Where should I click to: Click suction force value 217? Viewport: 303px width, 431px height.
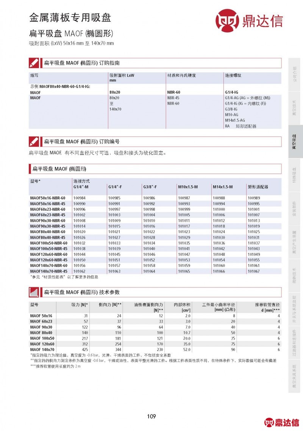(85, 339)
